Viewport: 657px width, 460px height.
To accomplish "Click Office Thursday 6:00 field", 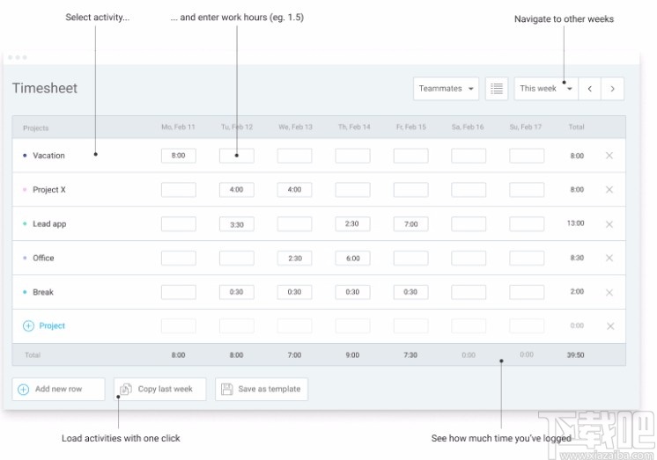I will pos(352,259).
